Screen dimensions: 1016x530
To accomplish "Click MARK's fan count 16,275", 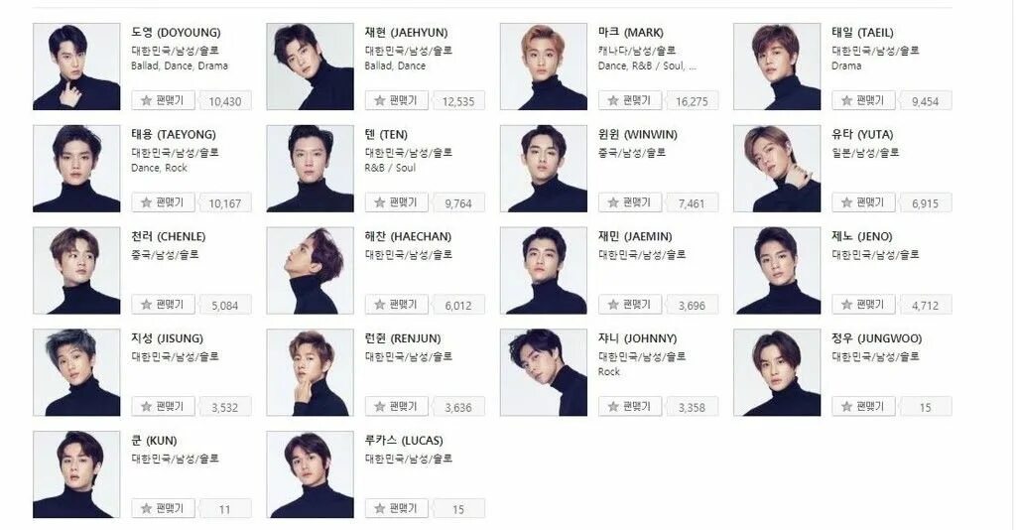I will pyautogui.click(x=692, y=101).
